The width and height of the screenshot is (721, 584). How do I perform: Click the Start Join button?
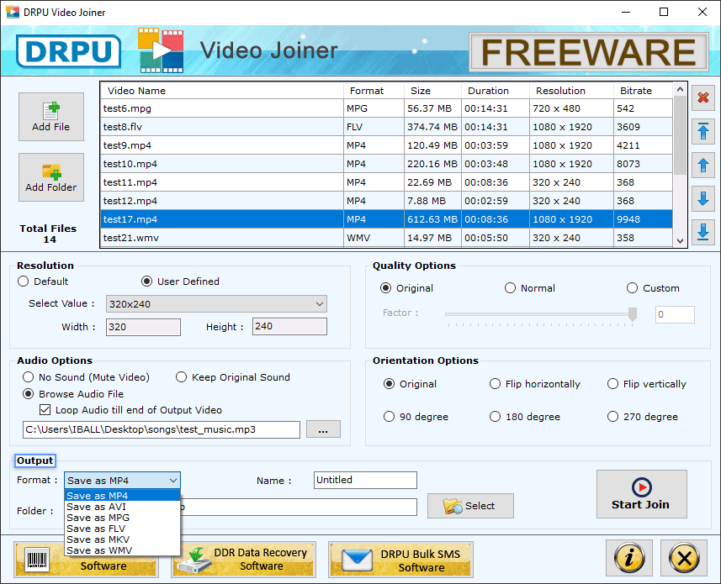pyautogui.click(x=641, y=494)
